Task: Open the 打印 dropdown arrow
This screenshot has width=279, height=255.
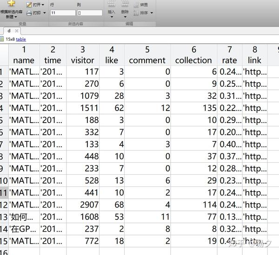Action: (45, 13)
